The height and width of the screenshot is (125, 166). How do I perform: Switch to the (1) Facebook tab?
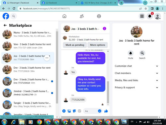tap(59, 3)
